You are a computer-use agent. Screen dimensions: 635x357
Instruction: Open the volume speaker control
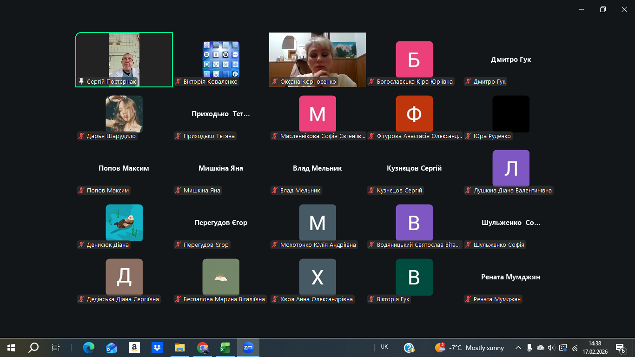point(551,348)
